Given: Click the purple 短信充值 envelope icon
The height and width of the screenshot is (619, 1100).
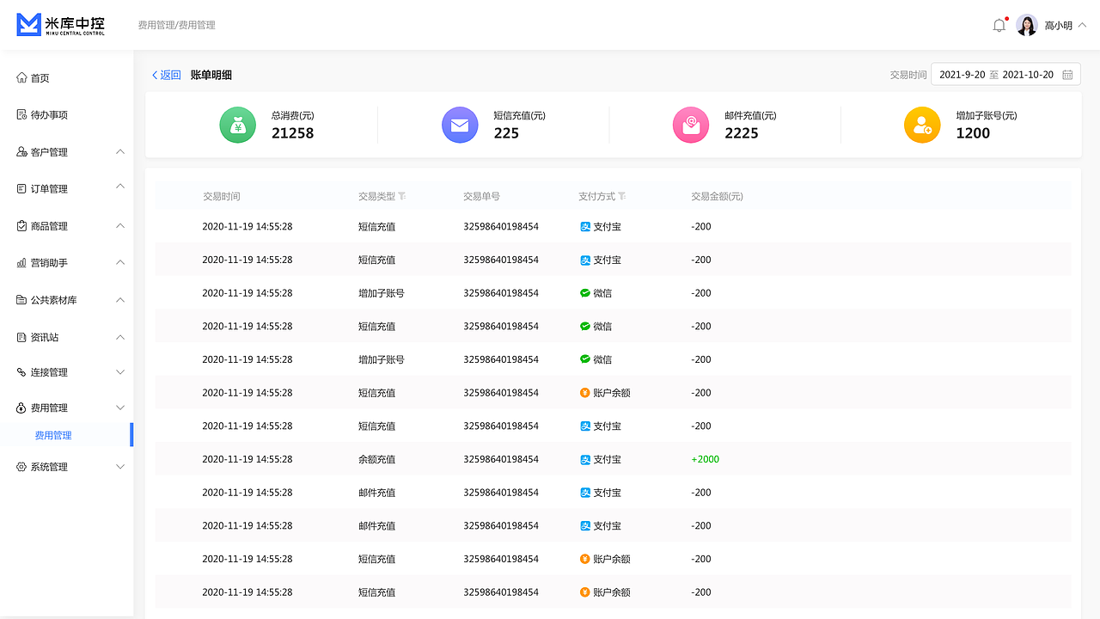Looking at the screenshot, I should [460, 125].
